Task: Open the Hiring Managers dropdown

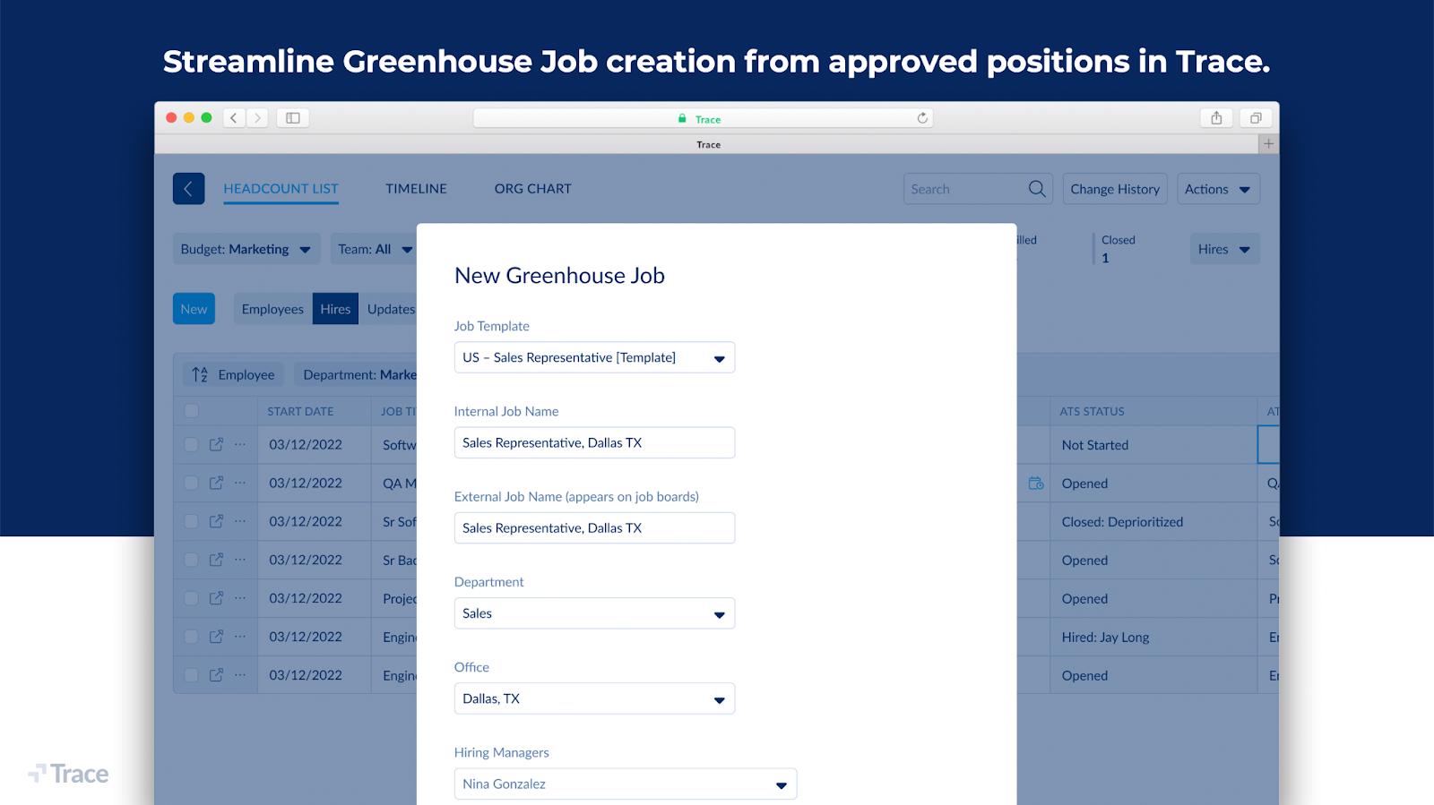Action: (626, 784)
